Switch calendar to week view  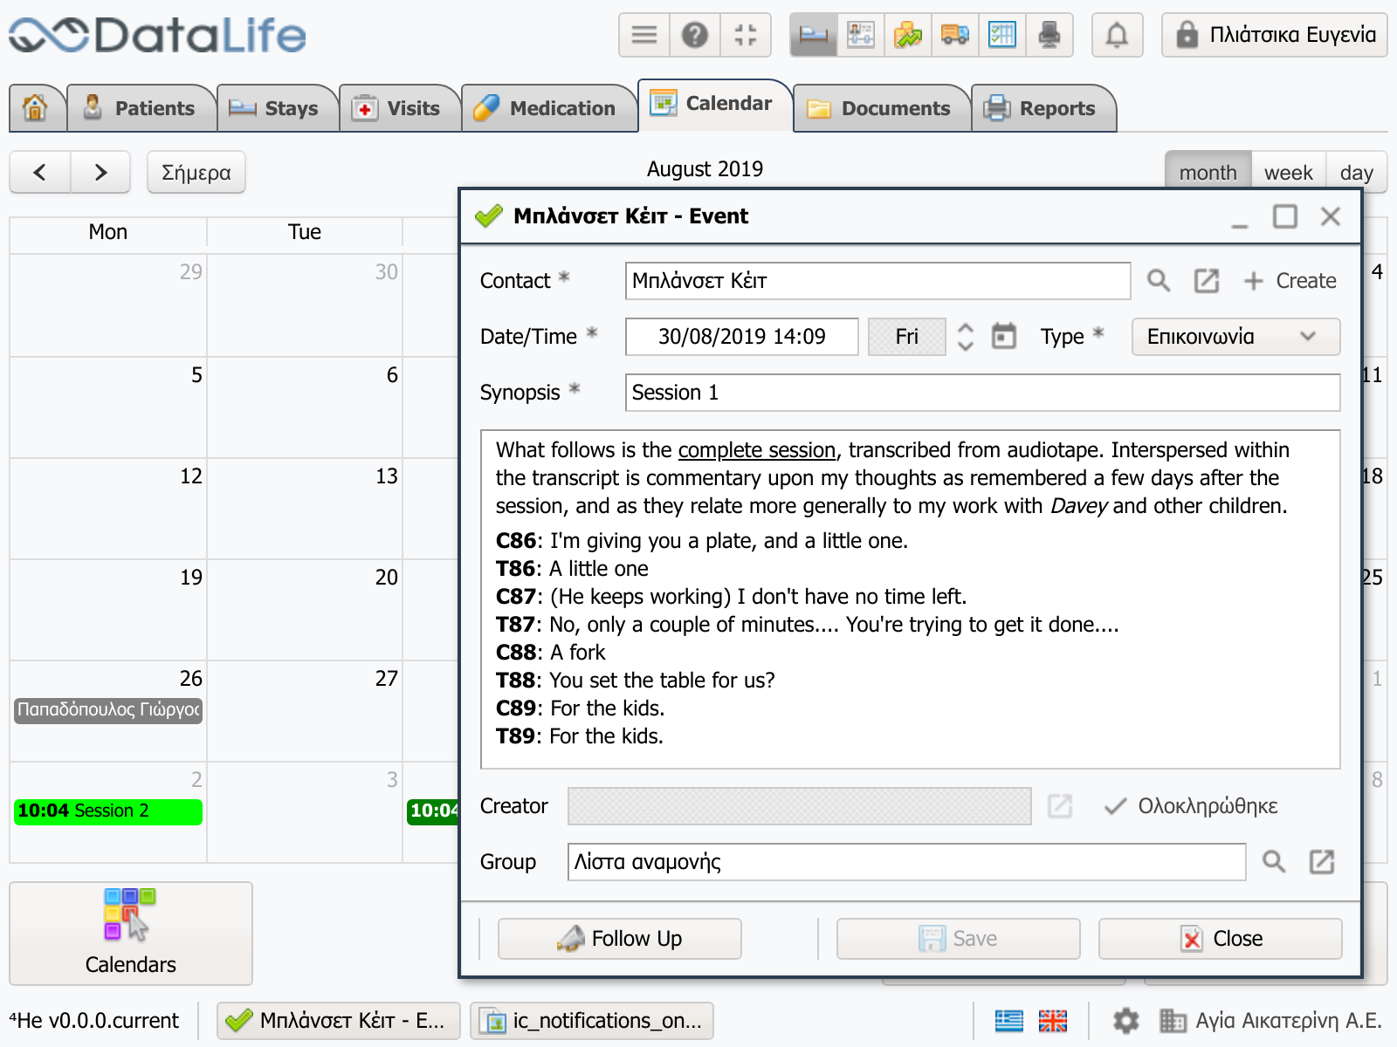pos(1288,173)
